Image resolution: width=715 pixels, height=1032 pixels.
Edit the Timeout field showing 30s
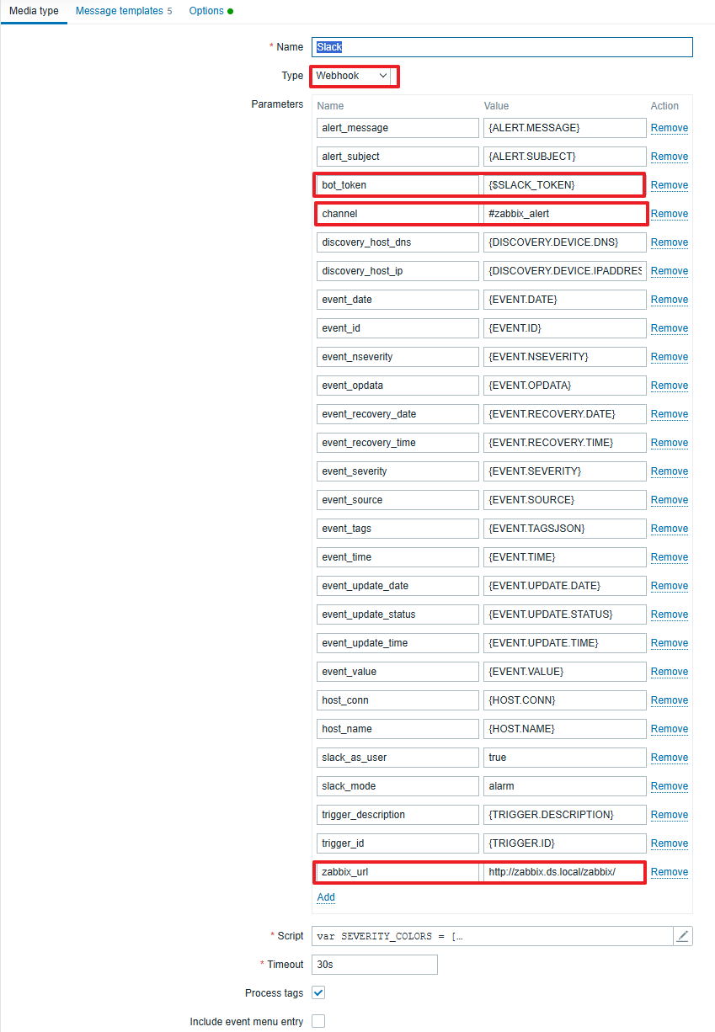tap(375, 965)
